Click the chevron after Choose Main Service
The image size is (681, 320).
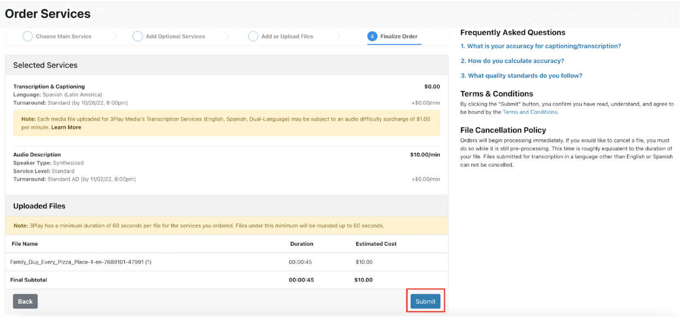click(x=115, y=35)
